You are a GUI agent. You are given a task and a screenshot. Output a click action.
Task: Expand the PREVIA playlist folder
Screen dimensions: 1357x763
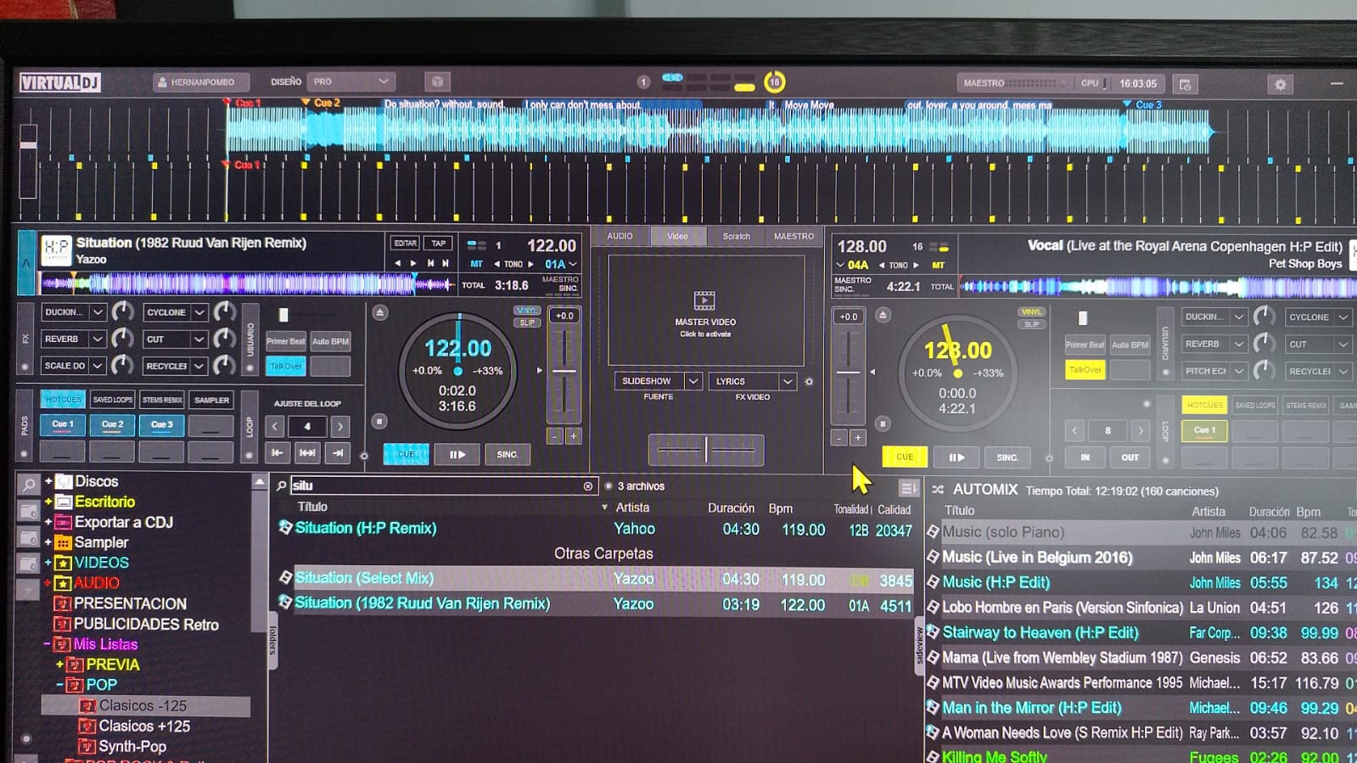tap(60, 665)
